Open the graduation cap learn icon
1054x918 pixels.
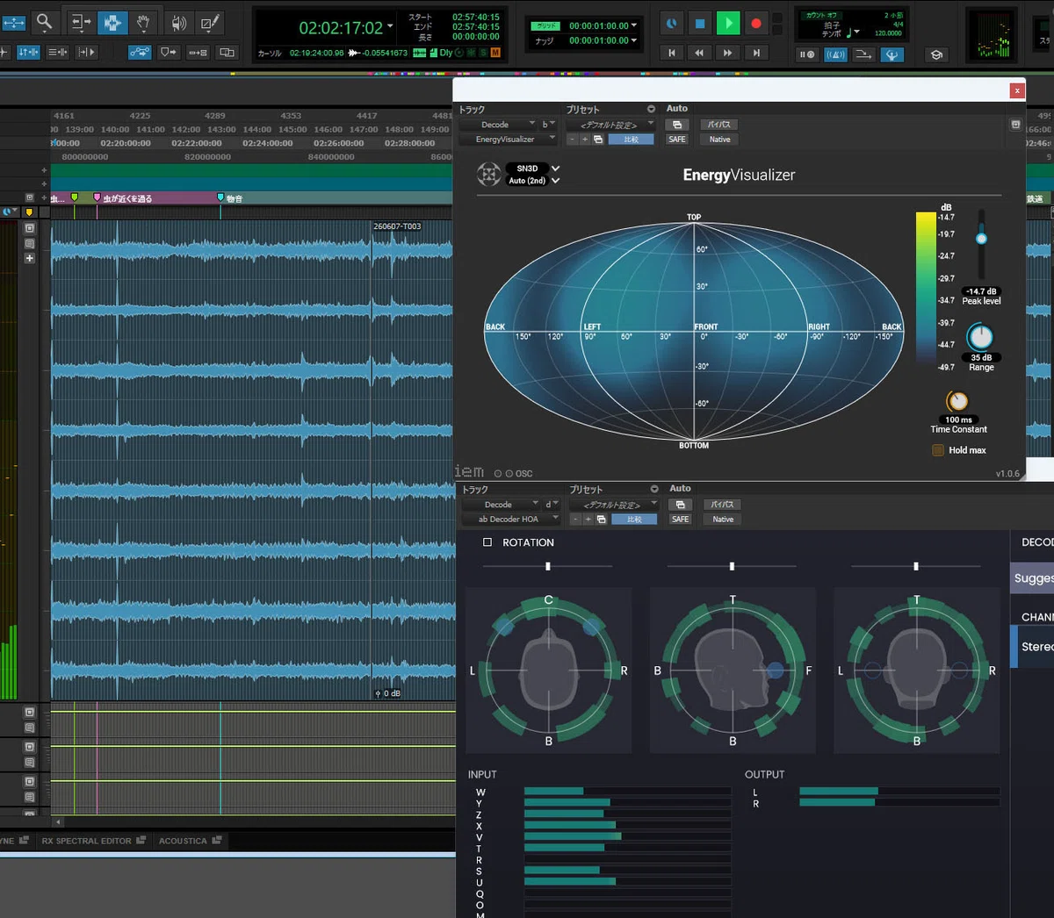937,54
